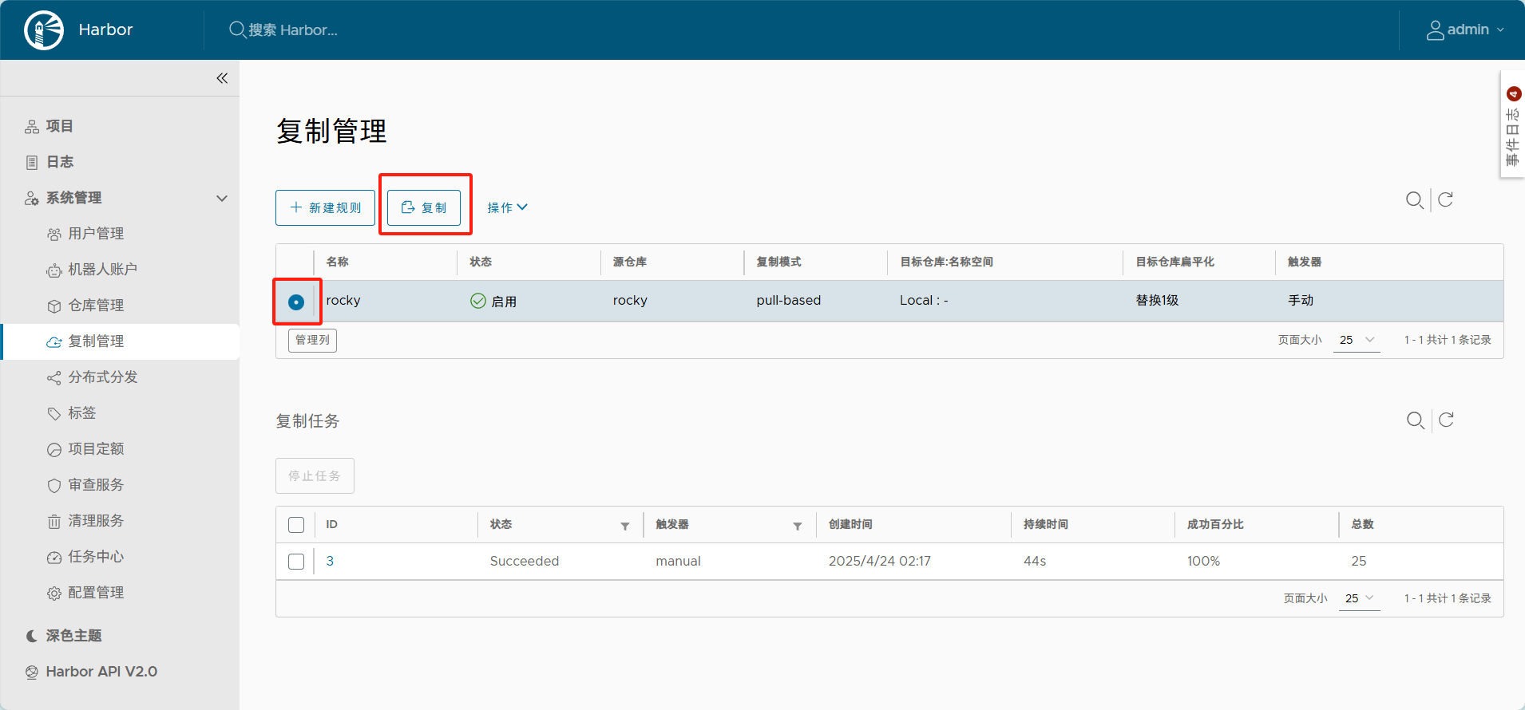Click the search magnifier icon in header
Image resolution: width=1525 pixels, height=710 pixels.
pyautogui.click(x=237, y=30)
